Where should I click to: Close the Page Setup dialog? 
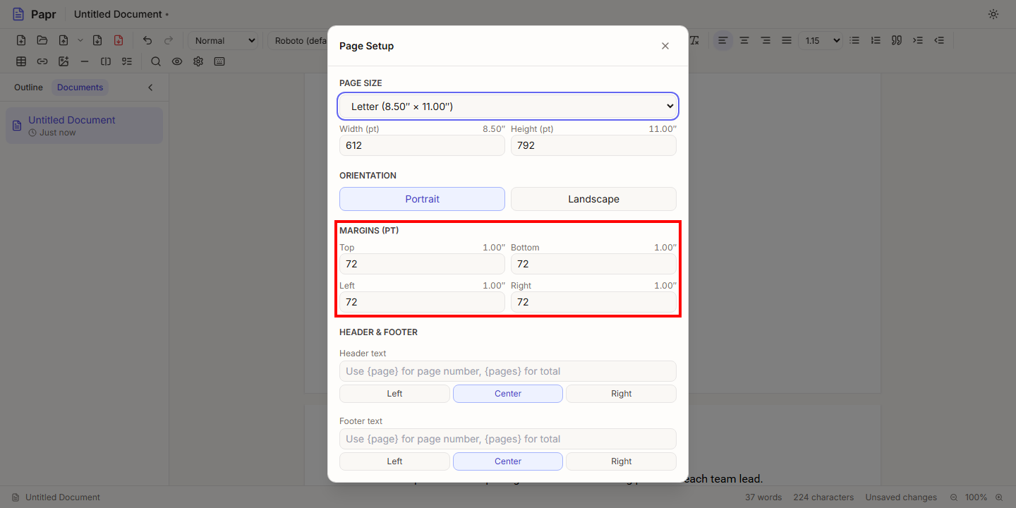tap(665, 46)
